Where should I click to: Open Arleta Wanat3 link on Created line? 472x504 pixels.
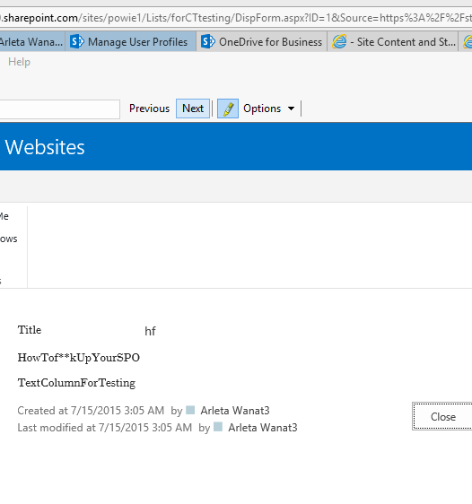(235, 411)
